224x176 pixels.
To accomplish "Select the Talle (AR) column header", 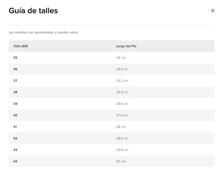I will pyautogui.click(x=21, y=46).
